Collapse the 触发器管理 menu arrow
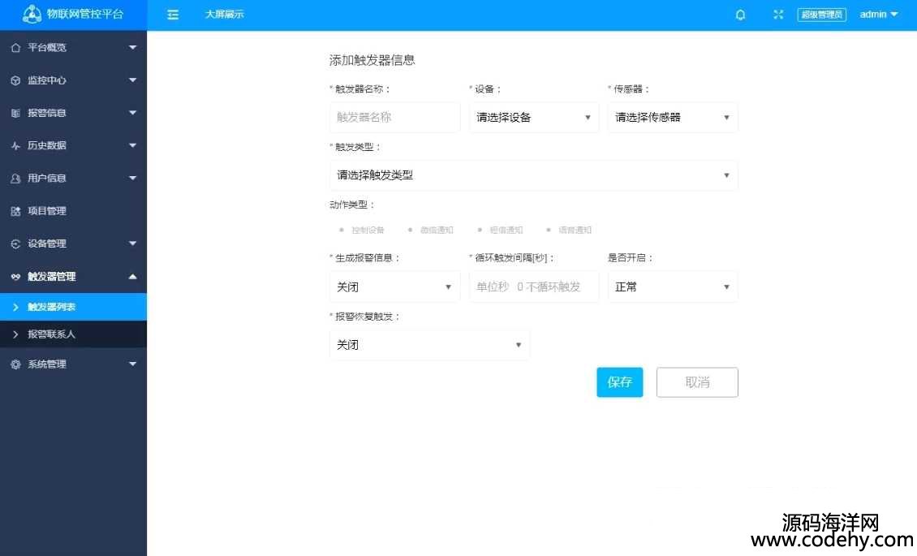917x556 pixels. coord(133,277)
